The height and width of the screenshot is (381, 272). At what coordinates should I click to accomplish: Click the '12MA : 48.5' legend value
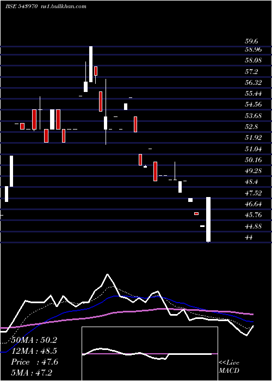(x=34, y=351)
